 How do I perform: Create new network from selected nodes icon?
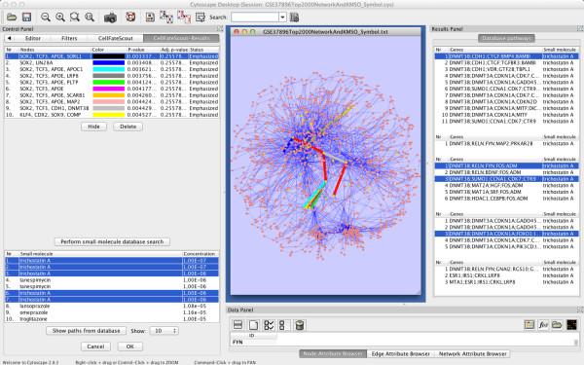166,17
